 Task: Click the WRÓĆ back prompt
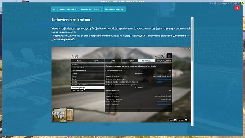tap(173, 120)
